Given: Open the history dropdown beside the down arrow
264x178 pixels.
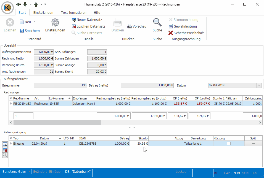Looking at the screenshot, I should (31, 4).
